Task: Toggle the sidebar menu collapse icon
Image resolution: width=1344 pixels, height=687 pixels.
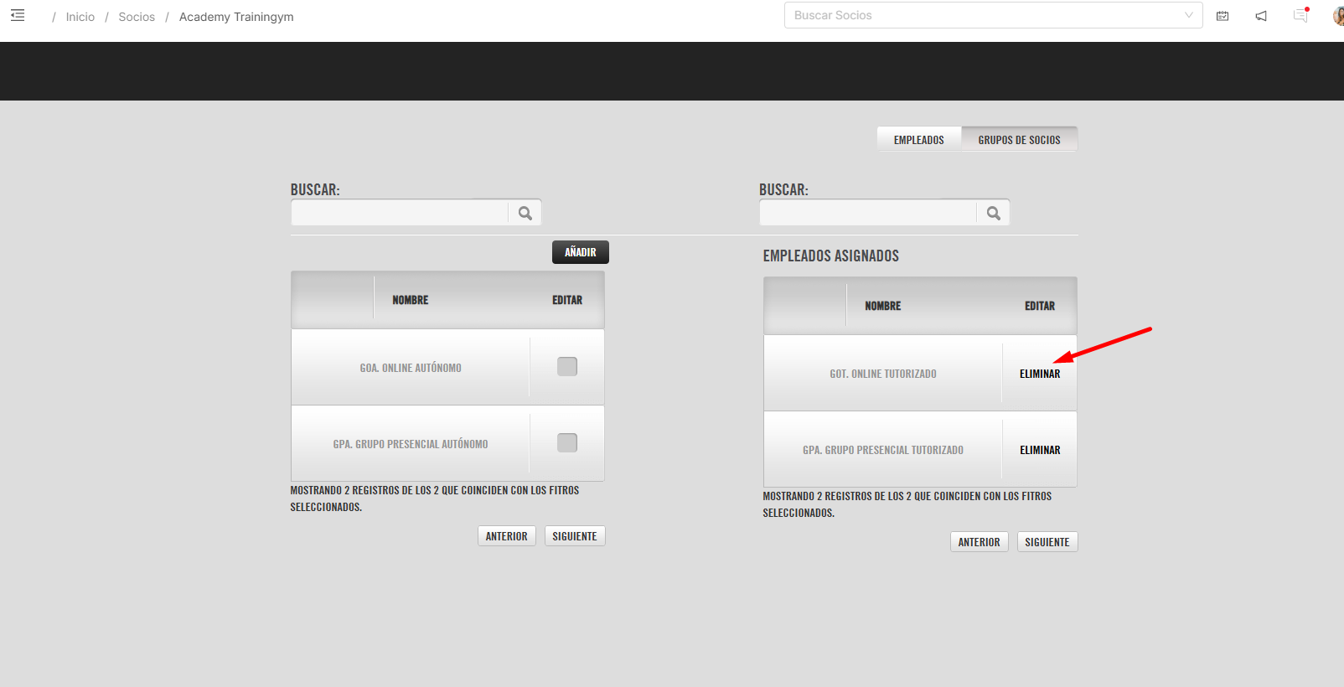Action: point(18,16)
